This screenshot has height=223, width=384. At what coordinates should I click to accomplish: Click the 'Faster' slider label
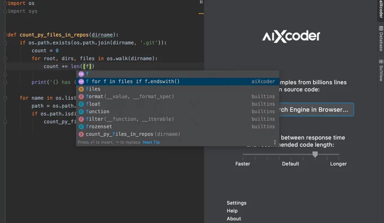point(243,164)
